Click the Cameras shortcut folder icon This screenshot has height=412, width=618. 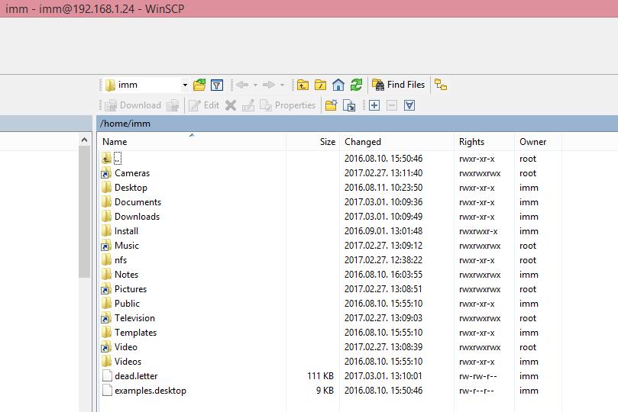pos(106,173)
